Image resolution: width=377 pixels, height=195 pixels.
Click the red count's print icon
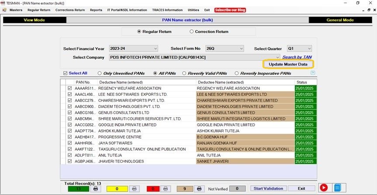(166, 189)
